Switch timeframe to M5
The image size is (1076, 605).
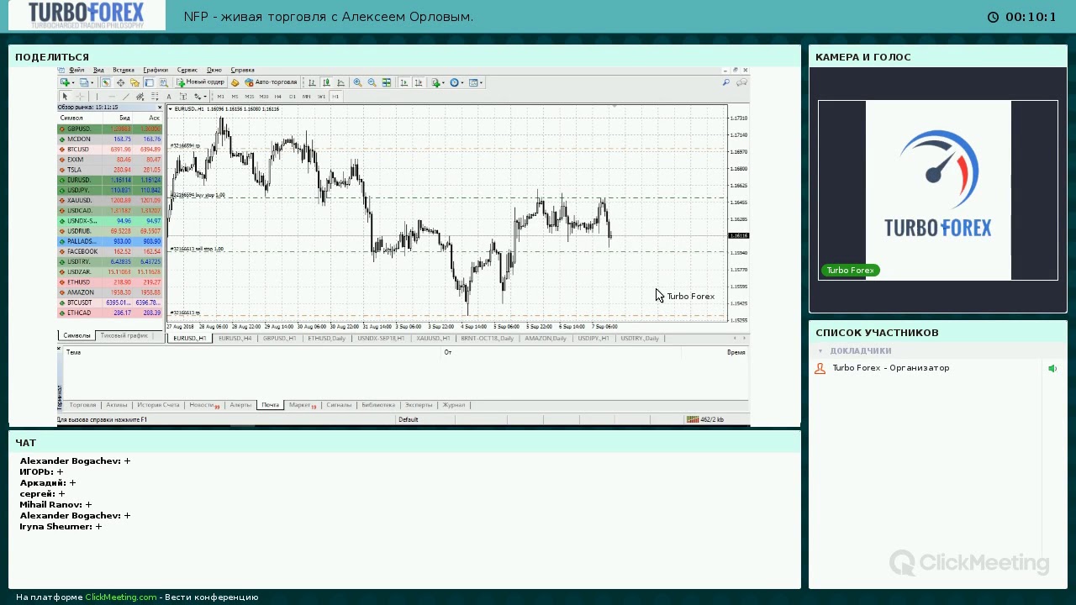pos(235,97)
